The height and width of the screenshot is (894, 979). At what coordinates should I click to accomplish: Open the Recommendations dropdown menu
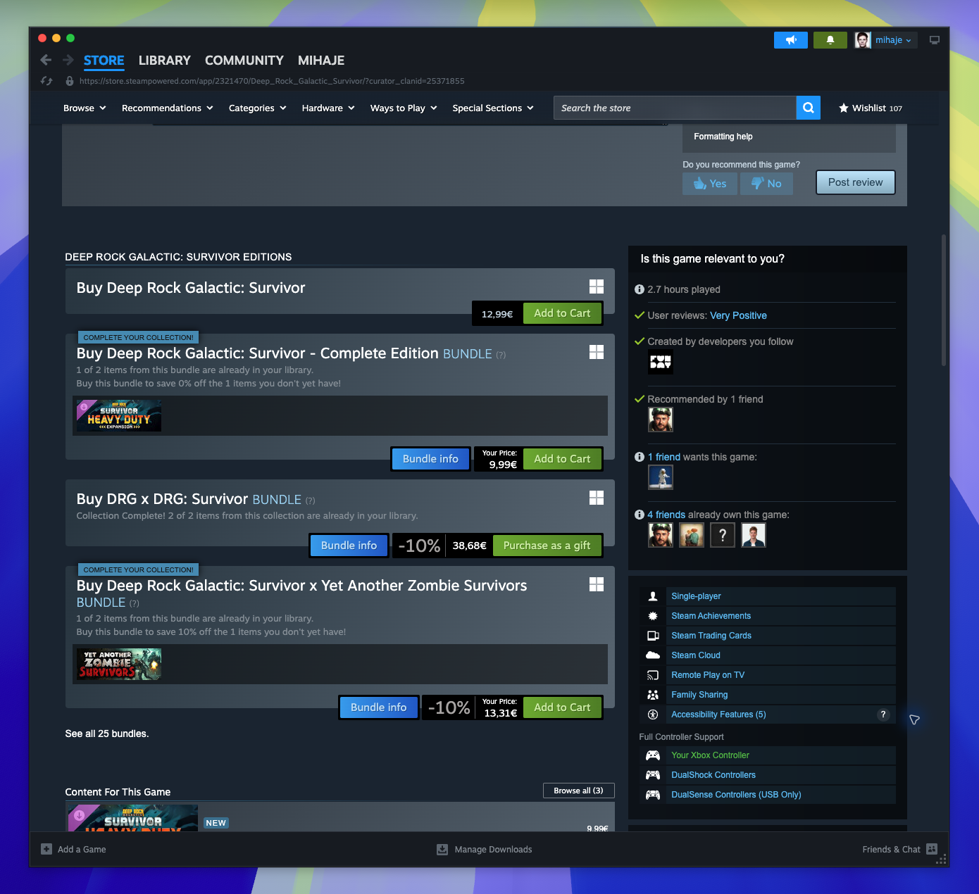coord(168,108)
